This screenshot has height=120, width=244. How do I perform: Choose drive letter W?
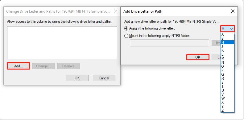coord(228,98)
